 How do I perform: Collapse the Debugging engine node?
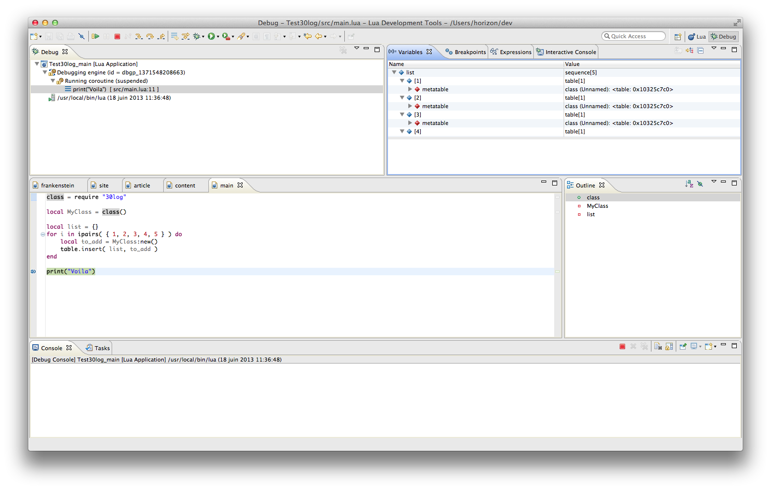[x=45, y=72]
